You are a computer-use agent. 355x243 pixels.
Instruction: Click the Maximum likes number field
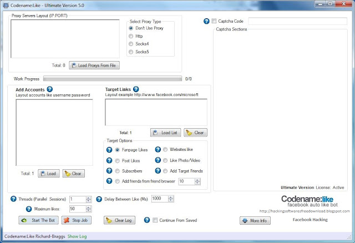78,209
